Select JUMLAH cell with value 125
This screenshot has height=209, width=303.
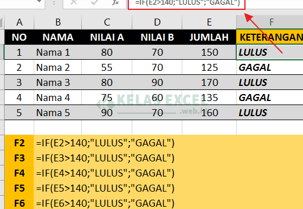point(209,67)
